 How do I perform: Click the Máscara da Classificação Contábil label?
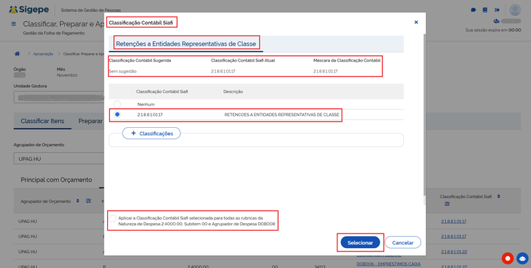(347, 60)
